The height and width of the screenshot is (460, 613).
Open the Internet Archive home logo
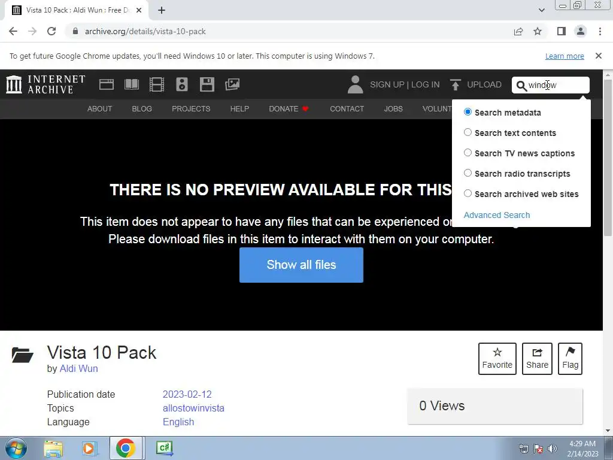[x=45, y=84]
